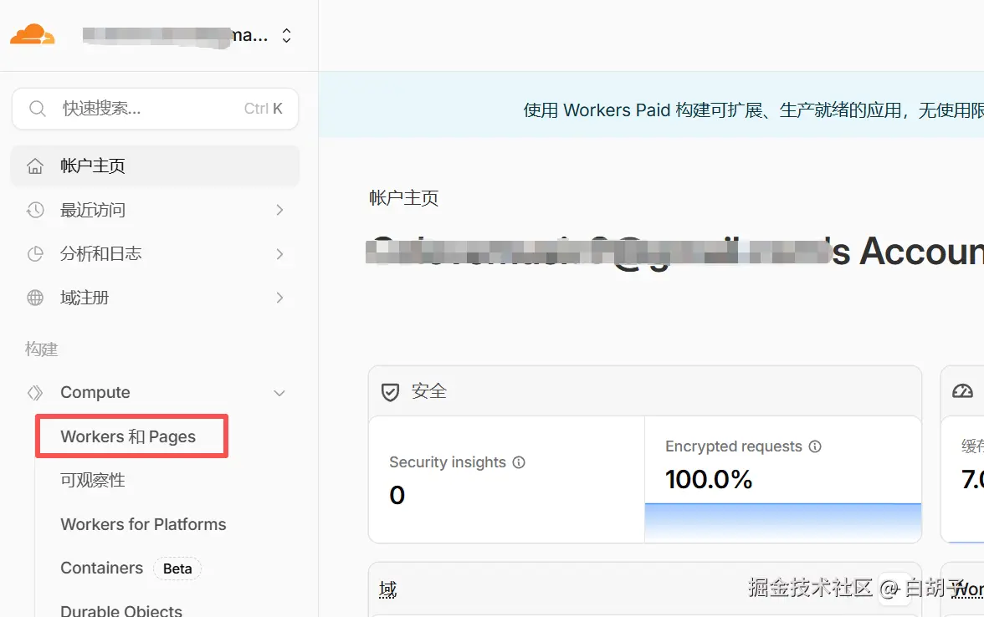
Task: Open Workers for Platforms
Action: pyautogui.click(x=143, y=524)
